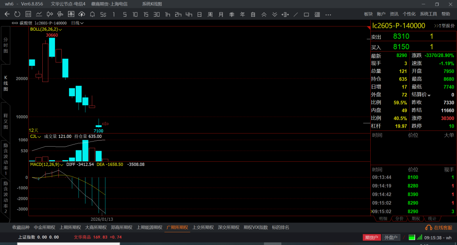This screenshot has height=245, width=457.
Task: Click the back arrow icon in toolbar
Action: 7,14
